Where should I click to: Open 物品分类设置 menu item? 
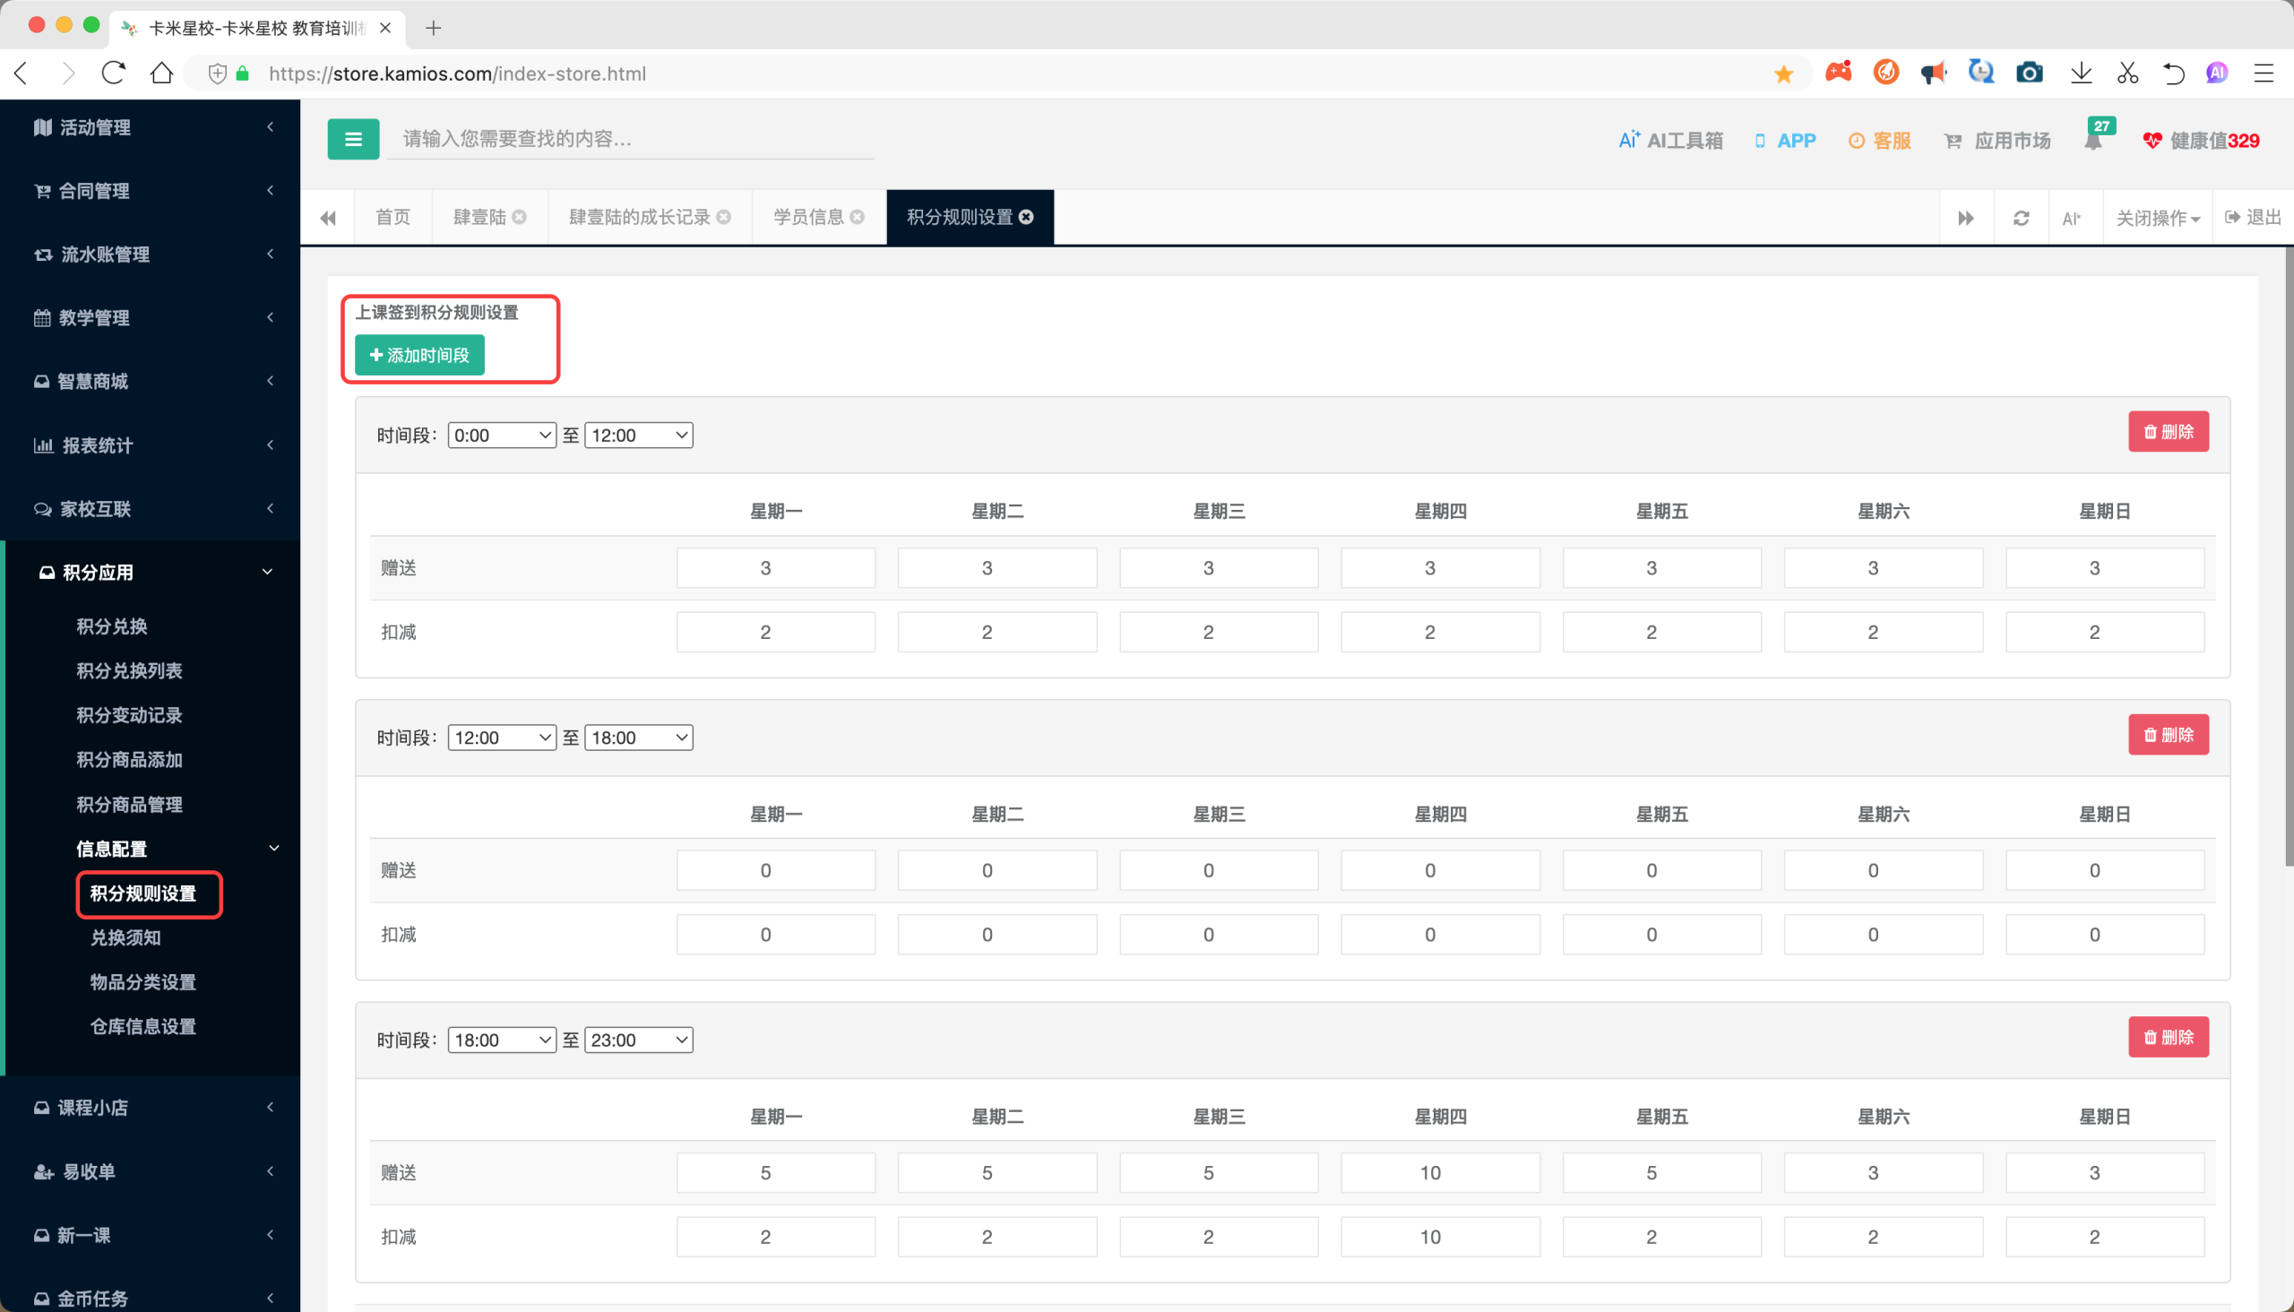pos(143,982)
